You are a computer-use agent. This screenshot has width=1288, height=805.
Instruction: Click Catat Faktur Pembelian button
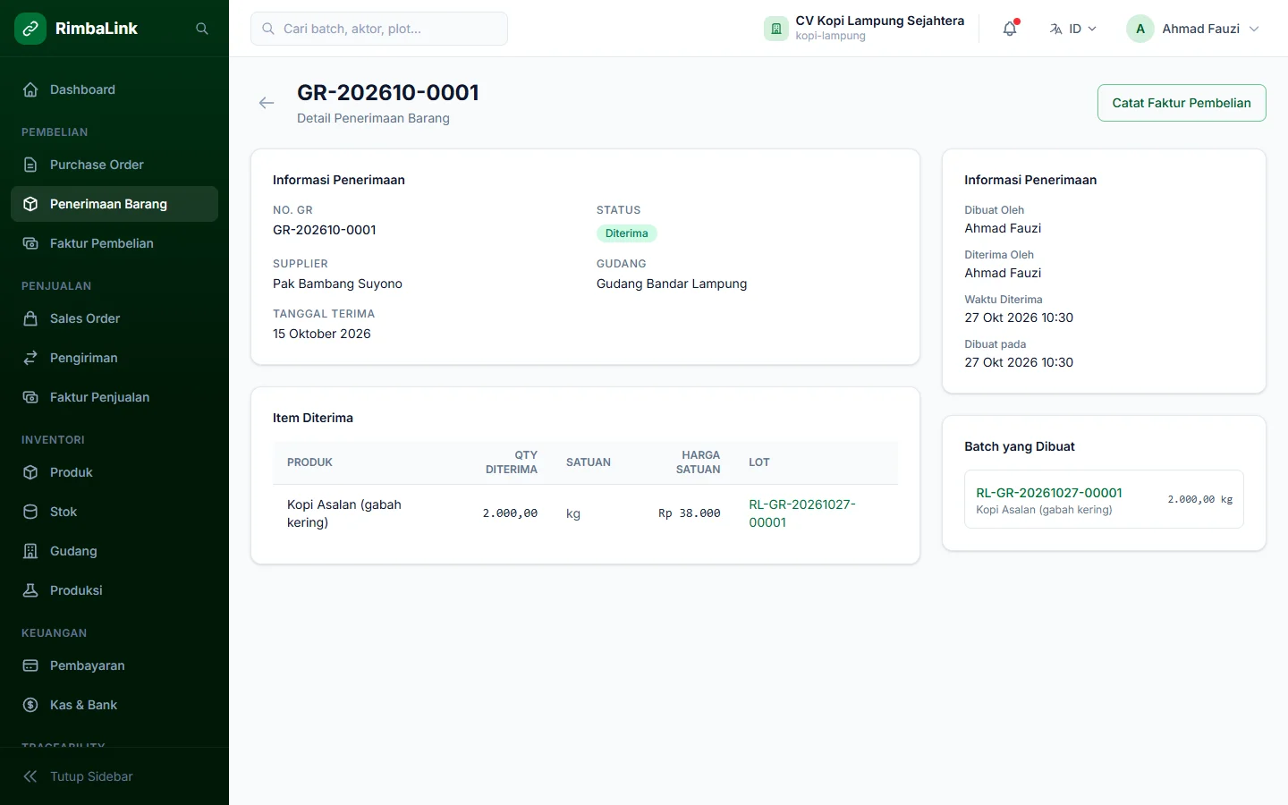pyautogui.click(x=1182, y=103)
